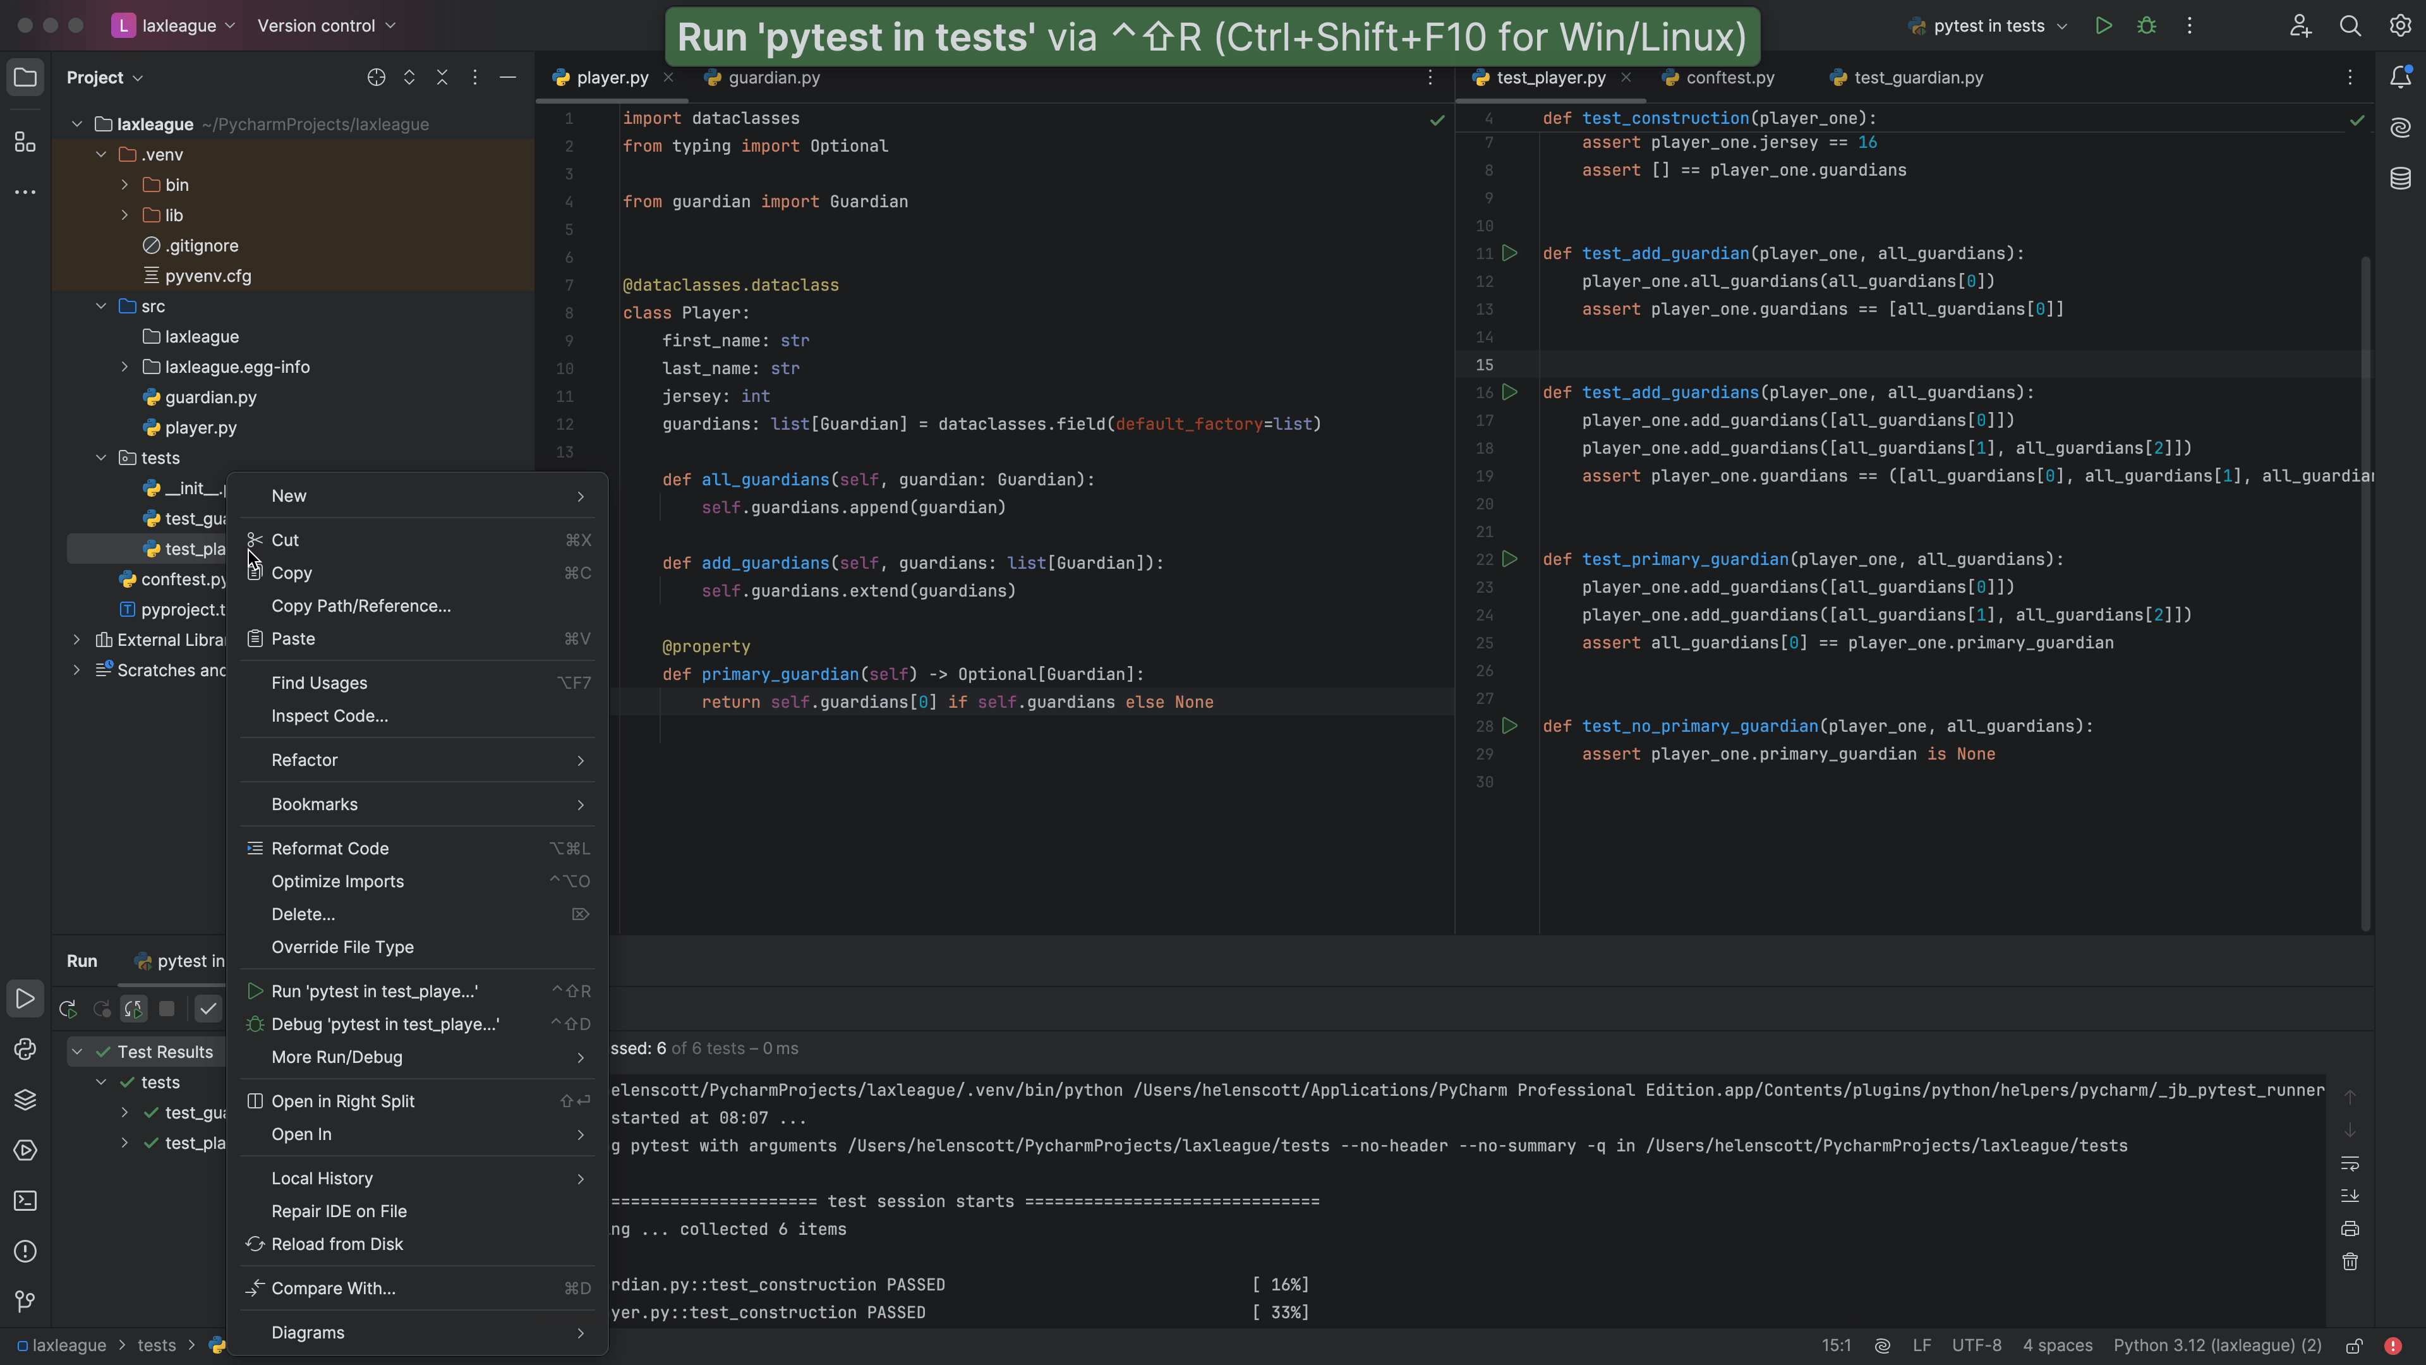Open the AI Assistant panel

[2401, 127]
